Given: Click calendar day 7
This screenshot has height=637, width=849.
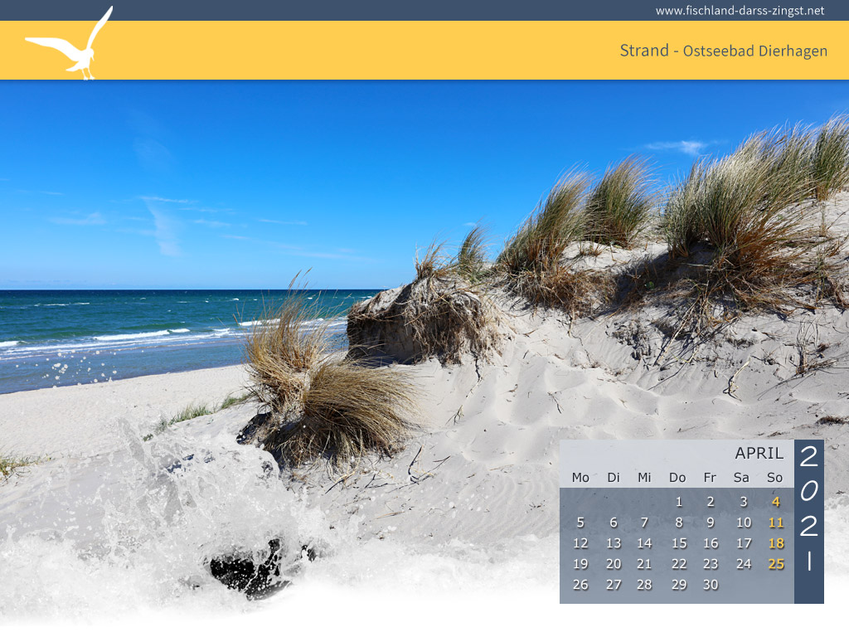Looking at the screenshot, I should coord(644,523).
